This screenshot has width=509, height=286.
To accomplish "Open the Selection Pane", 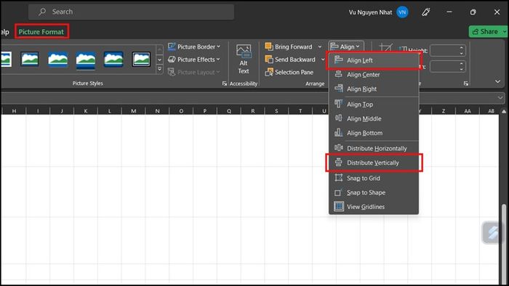I will point(289,73).
